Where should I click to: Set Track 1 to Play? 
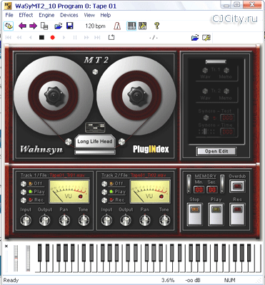(x=23, y=192)
